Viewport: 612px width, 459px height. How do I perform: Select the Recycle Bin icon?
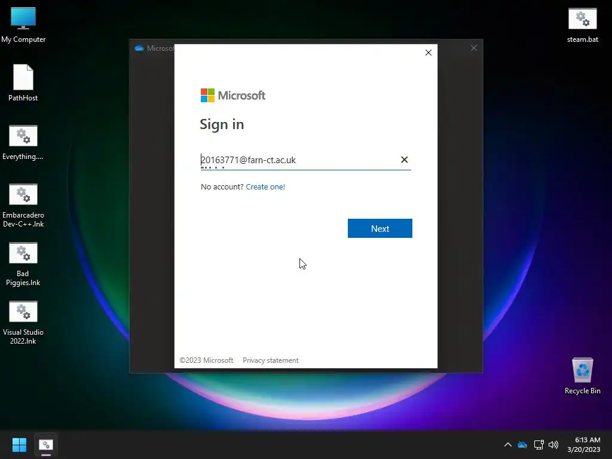point(582,375)
